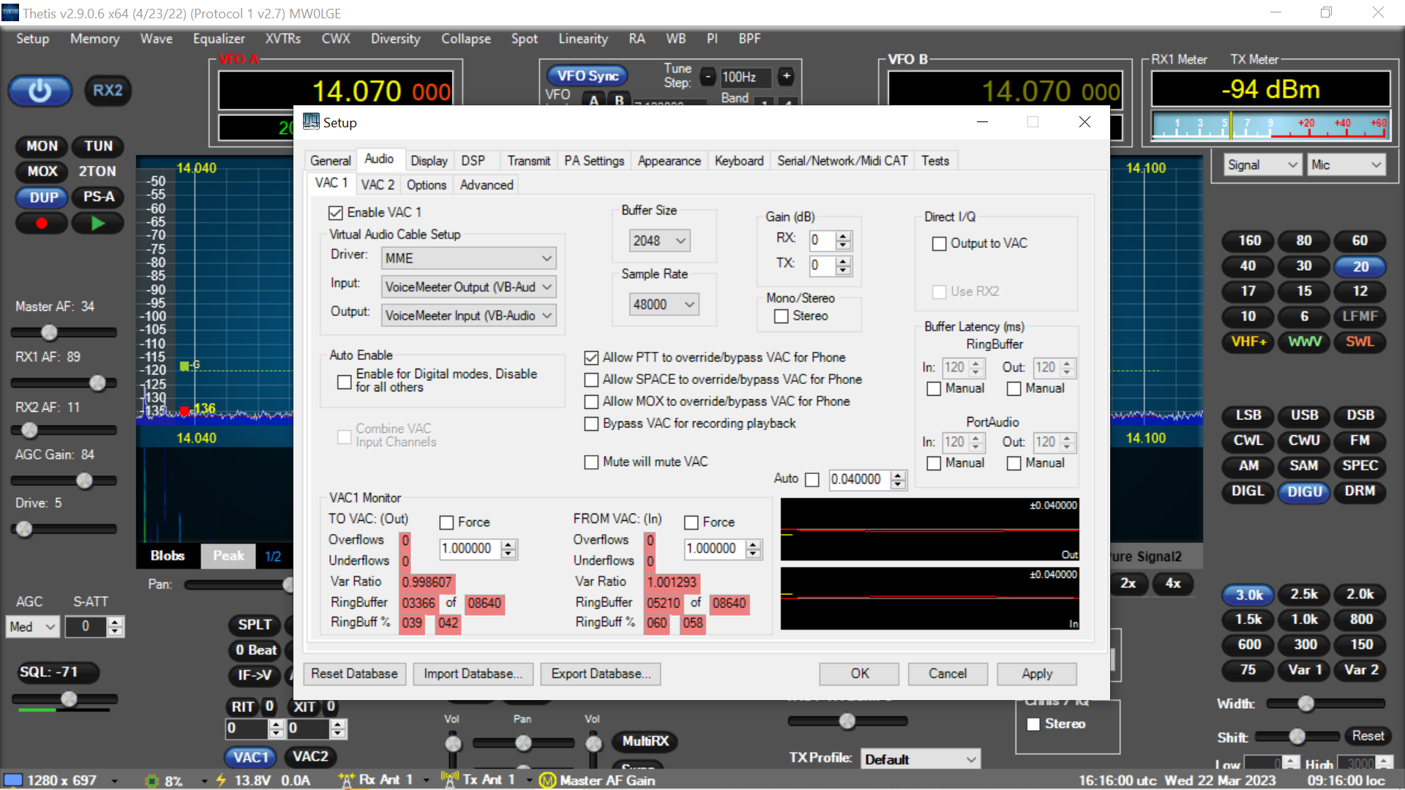Click the Rx Ant 1 antenna icon
The image size is (1405, 790).
(347, 780)
